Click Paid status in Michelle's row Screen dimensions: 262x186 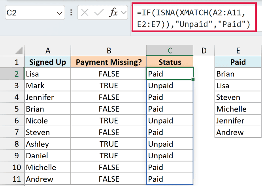point(170,167)
